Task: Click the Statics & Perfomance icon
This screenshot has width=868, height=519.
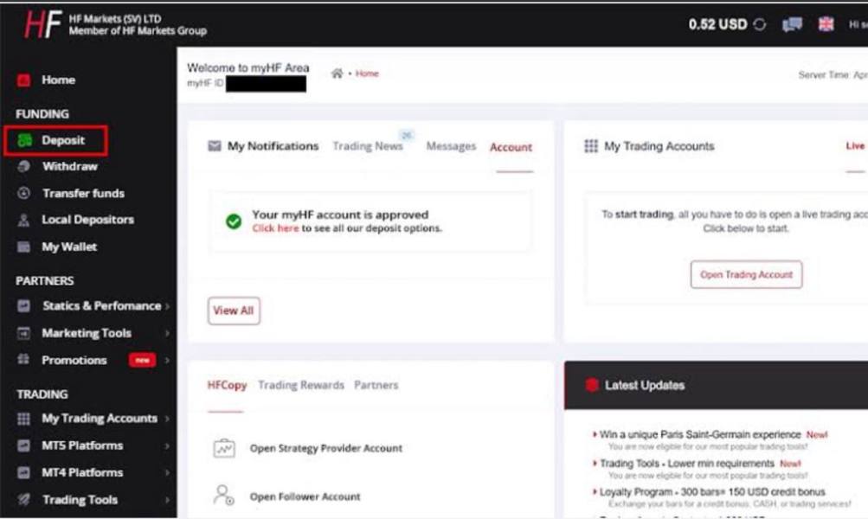Action: (23, 306)
